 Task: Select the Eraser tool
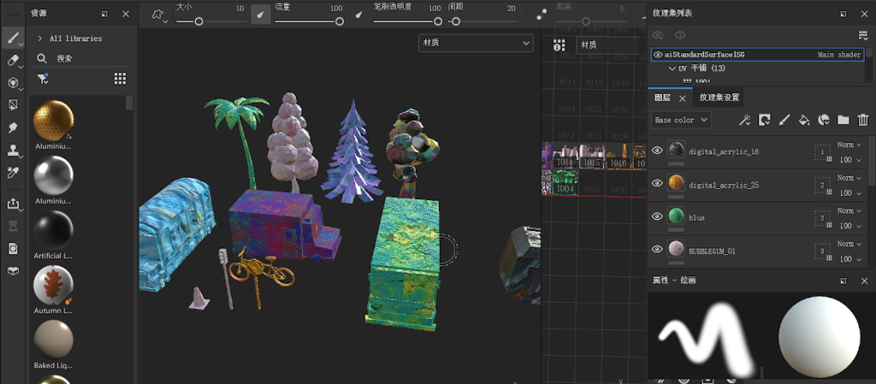[x=13, y=61]
